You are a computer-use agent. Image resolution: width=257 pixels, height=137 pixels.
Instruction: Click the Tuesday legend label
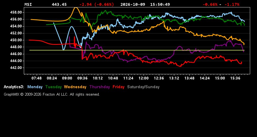coord(53,87)
